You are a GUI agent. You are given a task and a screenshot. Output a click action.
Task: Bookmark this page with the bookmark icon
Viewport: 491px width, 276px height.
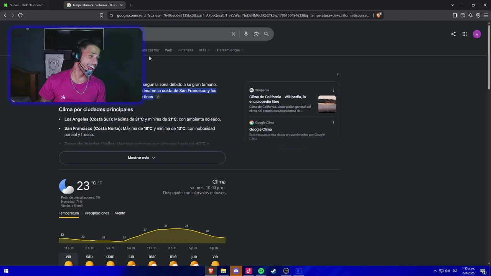[101, 15]
